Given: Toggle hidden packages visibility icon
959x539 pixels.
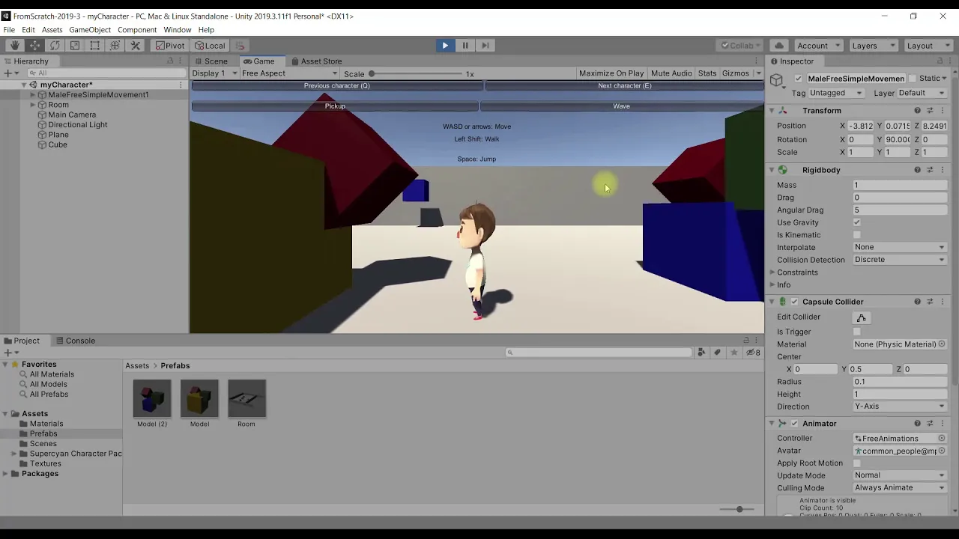Looking at the screenshot, I should coord(753,353).
